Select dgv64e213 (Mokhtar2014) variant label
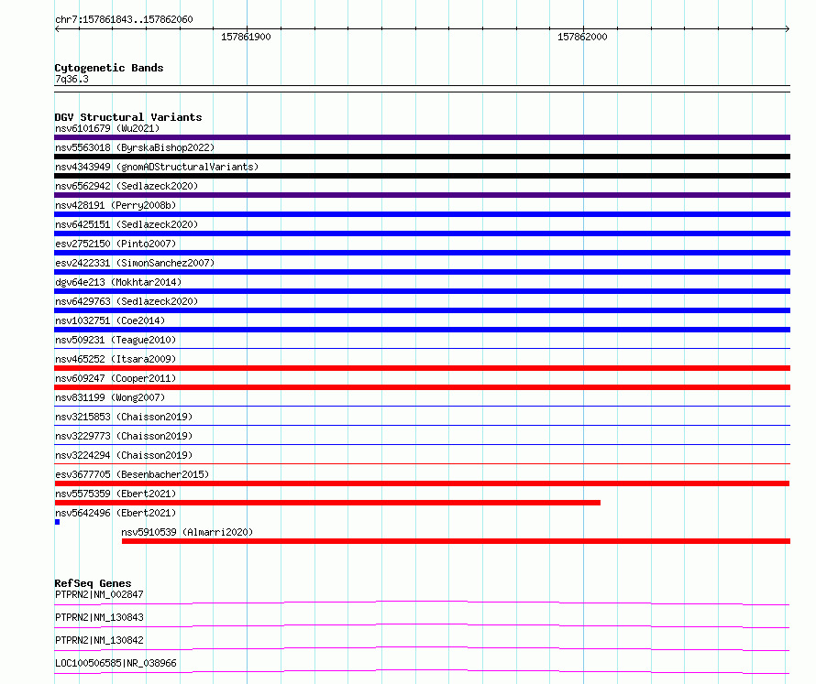The width and height of the screenshot is (816, 684). [118, 282]
